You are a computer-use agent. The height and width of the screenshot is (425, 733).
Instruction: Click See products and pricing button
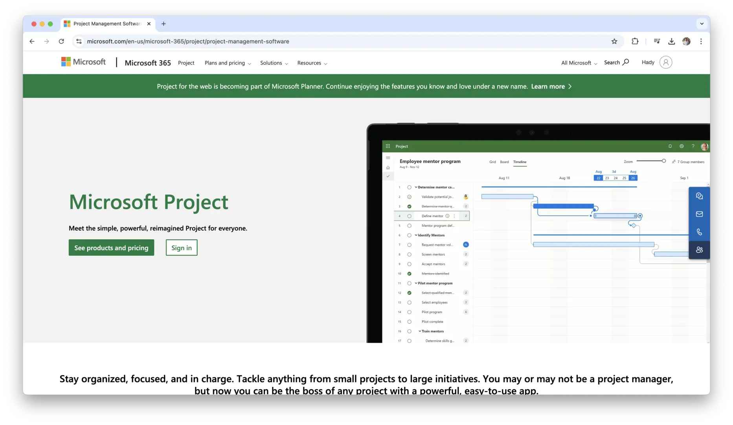click(x=111, y=248)
